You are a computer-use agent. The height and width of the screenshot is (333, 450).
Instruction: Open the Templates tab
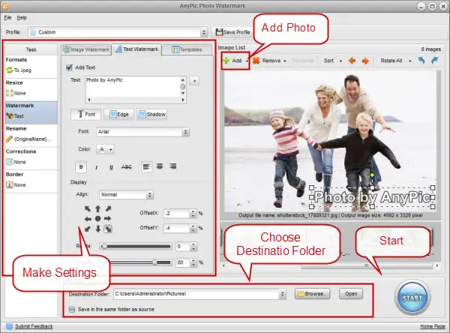tap(187, 49)
